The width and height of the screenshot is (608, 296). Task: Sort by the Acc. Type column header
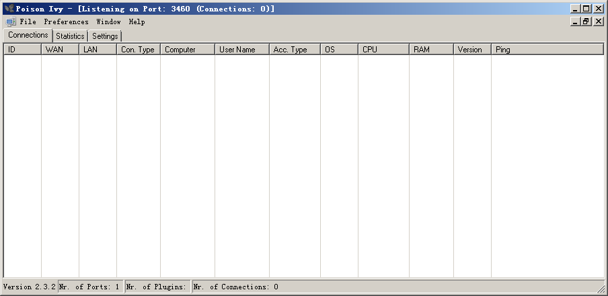click(295, 50)
